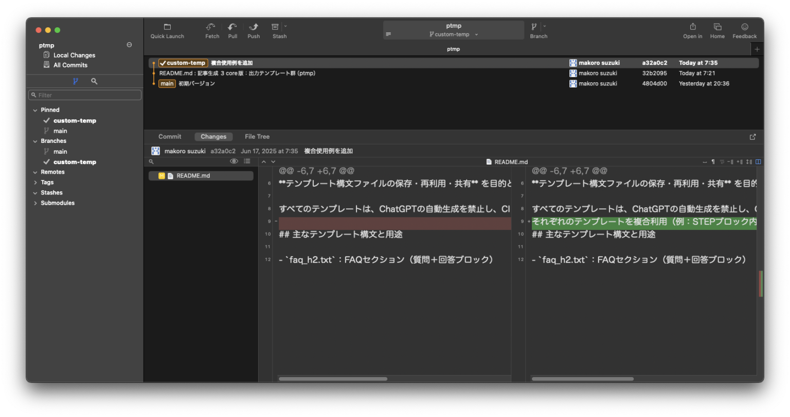Toggle eye icon in file list
The height and width of the screenshot is (417, 790).
point(234,161)
